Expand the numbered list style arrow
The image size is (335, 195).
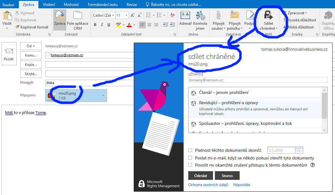click(x=164, y=15)
